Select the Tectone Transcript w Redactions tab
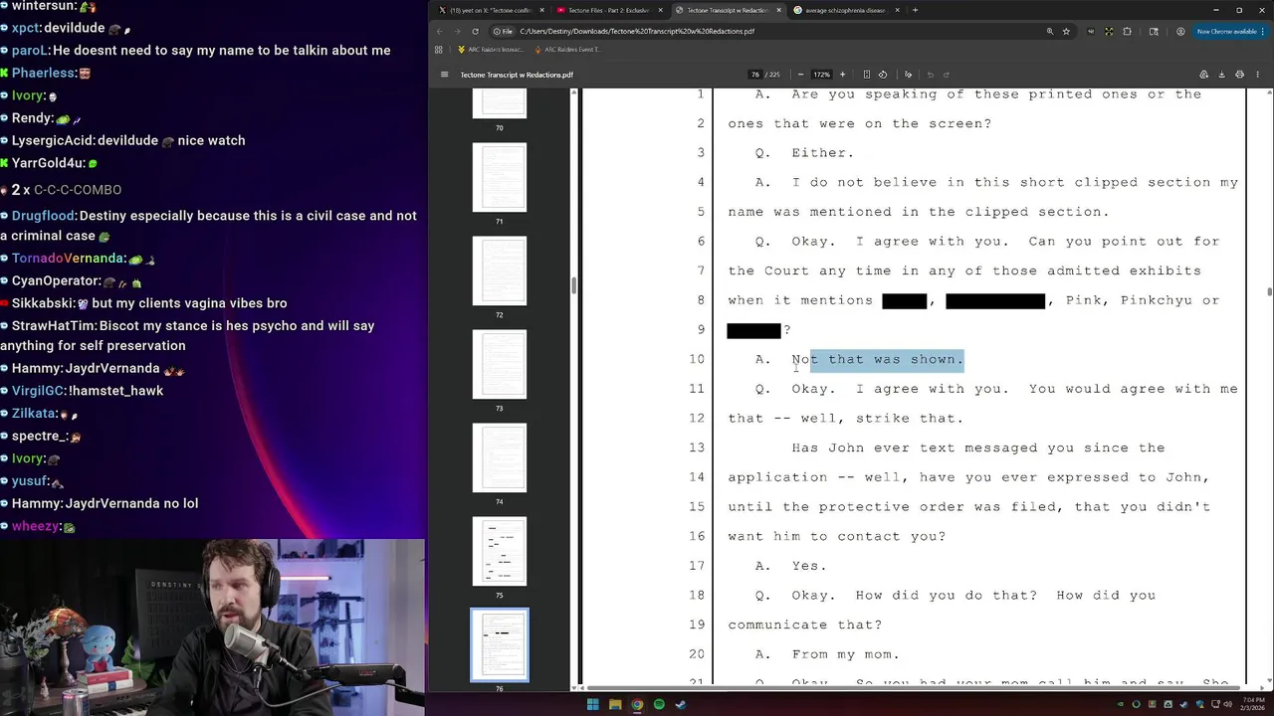Image resolution: width=1274 pixels, height=716 pixels. 727,10
